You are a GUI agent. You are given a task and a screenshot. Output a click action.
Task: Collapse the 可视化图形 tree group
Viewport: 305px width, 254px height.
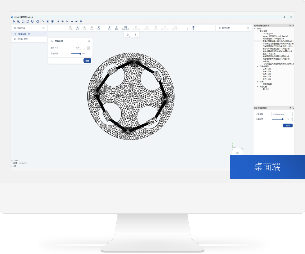pyautogui.click(x=258, y=66)
